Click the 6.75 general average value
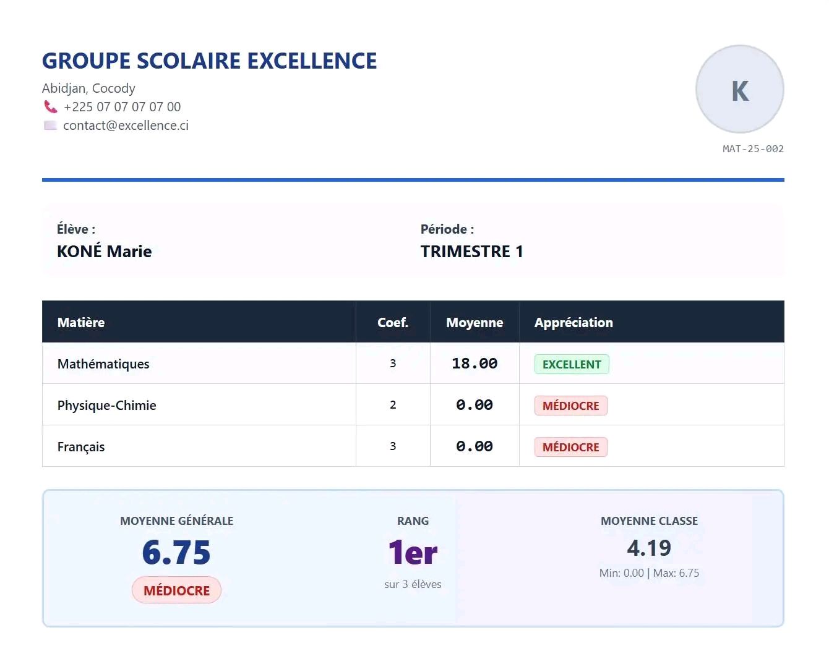 coord(176,552)
